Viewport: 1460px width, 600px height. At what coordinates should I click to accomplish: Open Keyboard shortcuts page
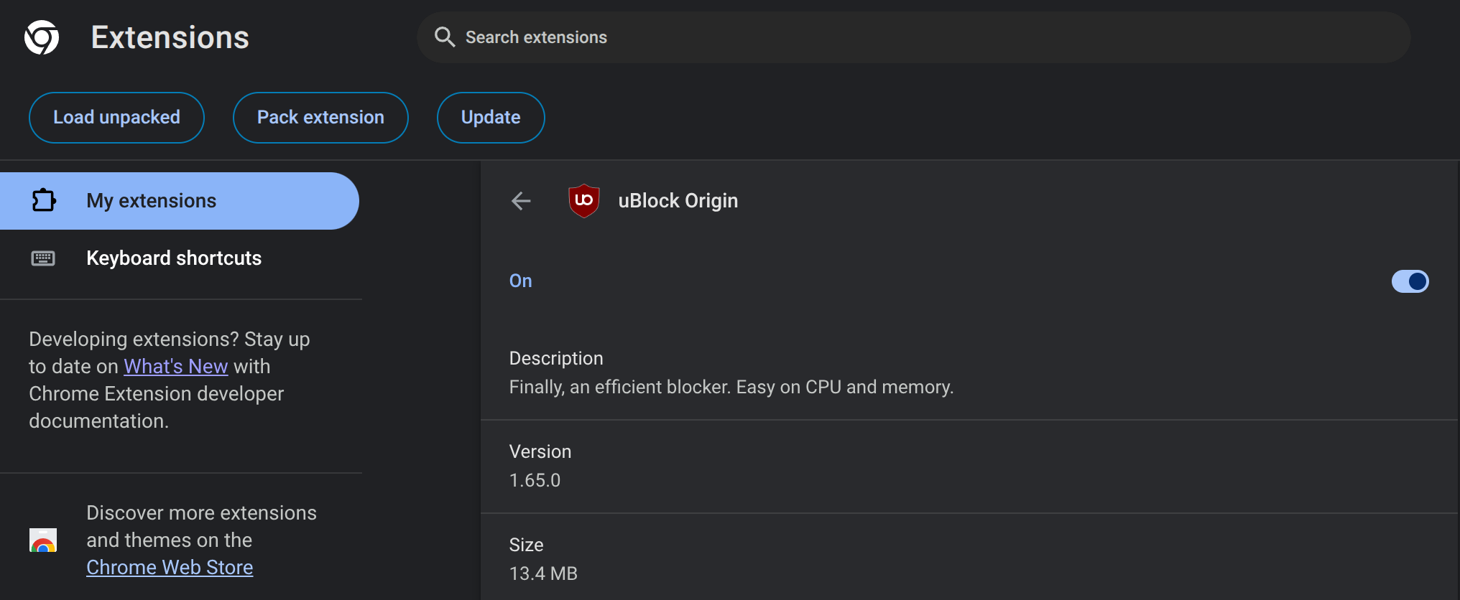(x=174, y=258)
